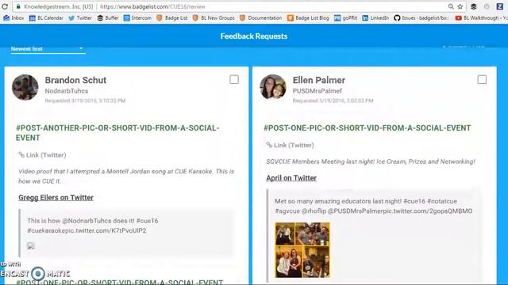Click the grey round extension icon
The width and height of the screenshot is (508, 285).
487,6
